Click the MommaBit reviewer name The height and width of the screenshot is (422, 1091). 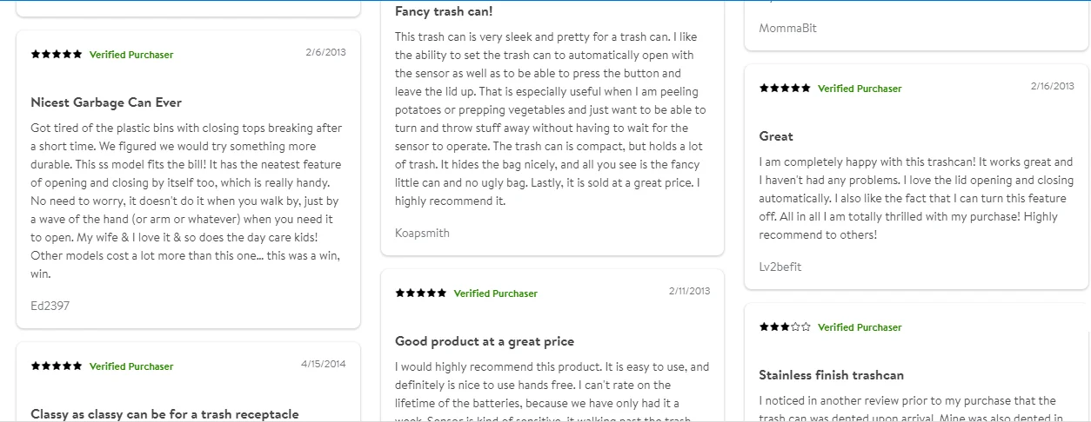787,28
